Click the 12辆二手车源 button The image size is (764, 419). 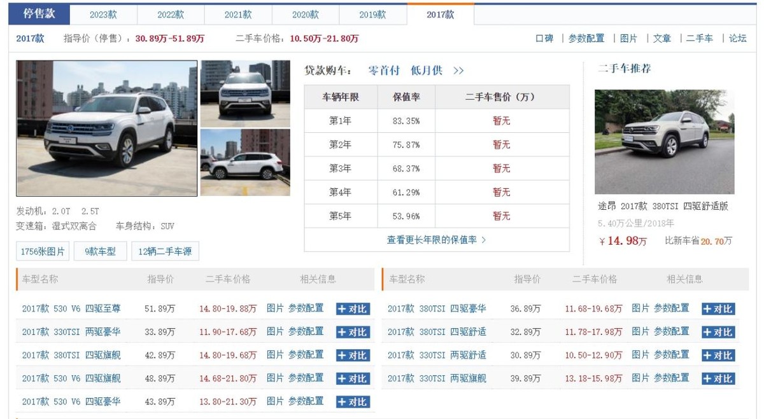point(165,251)
